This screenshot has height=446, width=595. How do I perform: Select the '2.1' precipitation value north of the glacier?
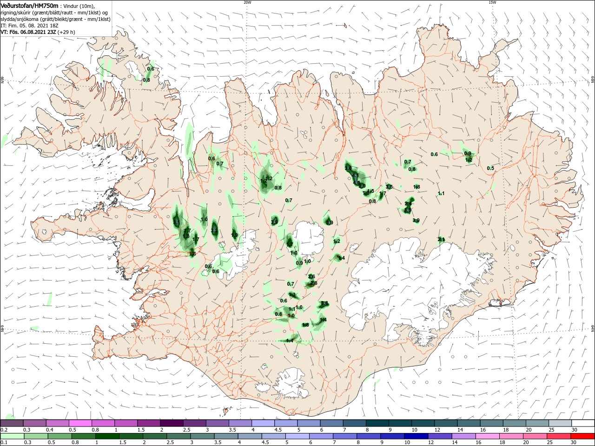click(x=441, y=239)
